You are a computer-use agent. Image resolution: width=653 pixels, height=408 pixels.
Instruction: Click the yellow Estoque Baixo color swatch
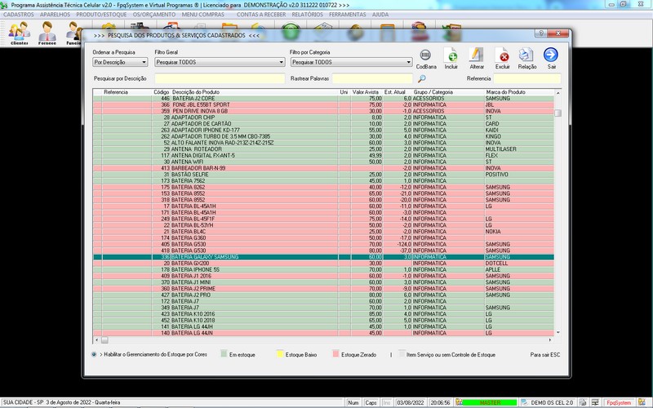[278, 355]
